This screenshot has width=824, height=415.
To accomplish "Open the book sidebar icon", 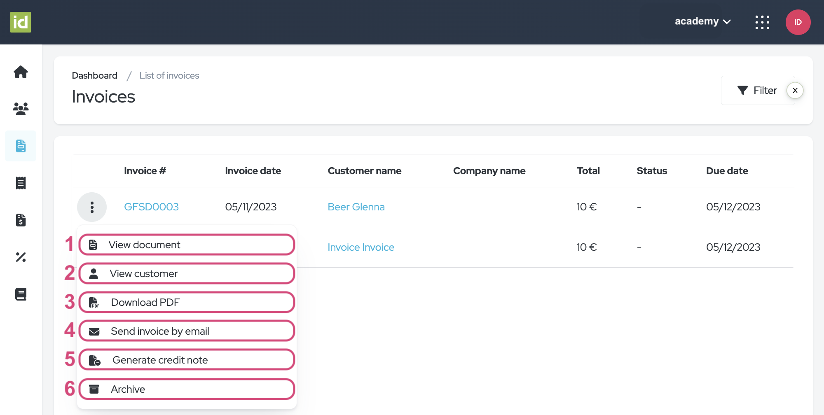I will point(21,294).
